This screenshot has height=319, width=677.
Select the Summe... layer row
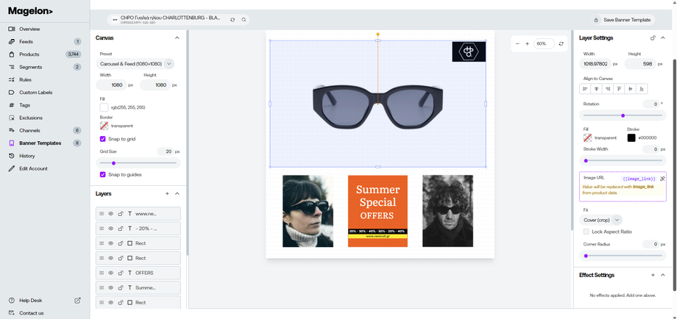tap(138, 287)
